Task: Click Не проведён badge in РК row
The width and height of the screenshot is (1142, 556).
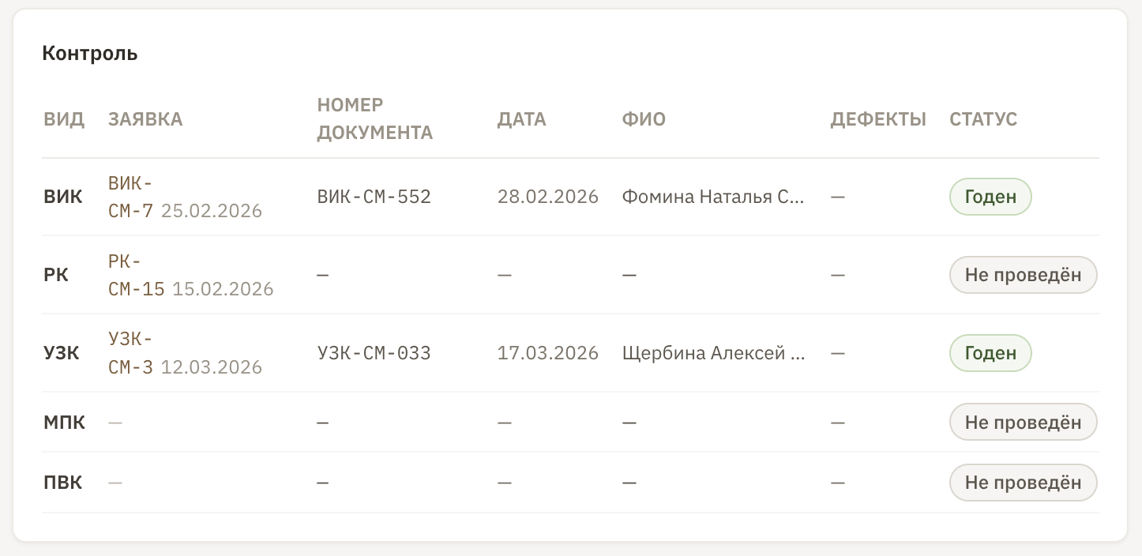Action: point(1024,275)
